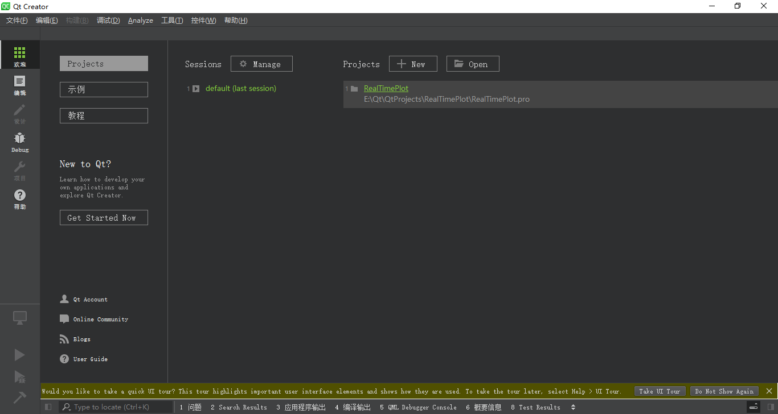Open the 工具(T) menu
The height and width of the screenshot is (414, 778).
coord(172,20)
